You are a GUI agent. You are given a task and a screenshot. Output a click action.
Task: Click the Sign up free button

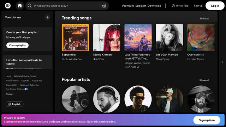click(x=207, y=120)
